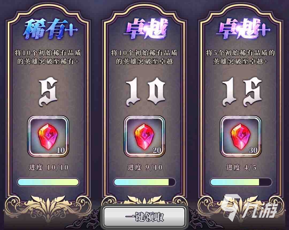This screenshot has height=230, width=289.
Task: Open the 突破至卓越+ task description text
Action: point(241,57)
